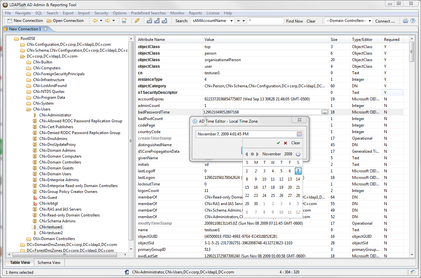Click the New Connection toolbar button

25,21
